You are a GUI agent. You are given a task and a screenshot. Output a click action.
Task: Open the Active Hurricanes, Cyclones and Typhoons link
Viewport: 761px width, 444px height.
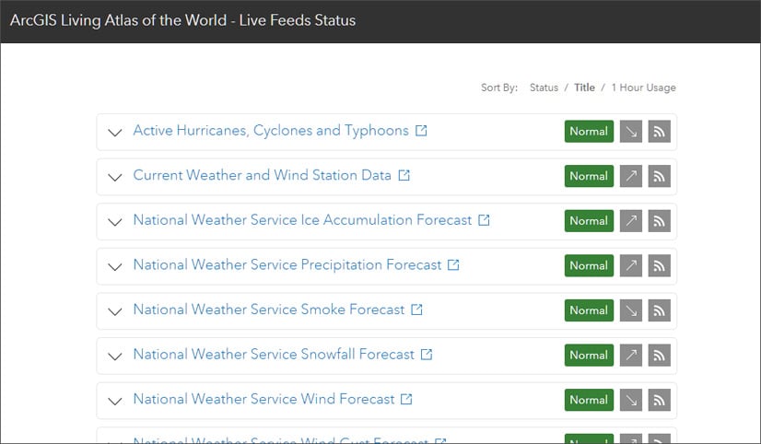(271, 131)
